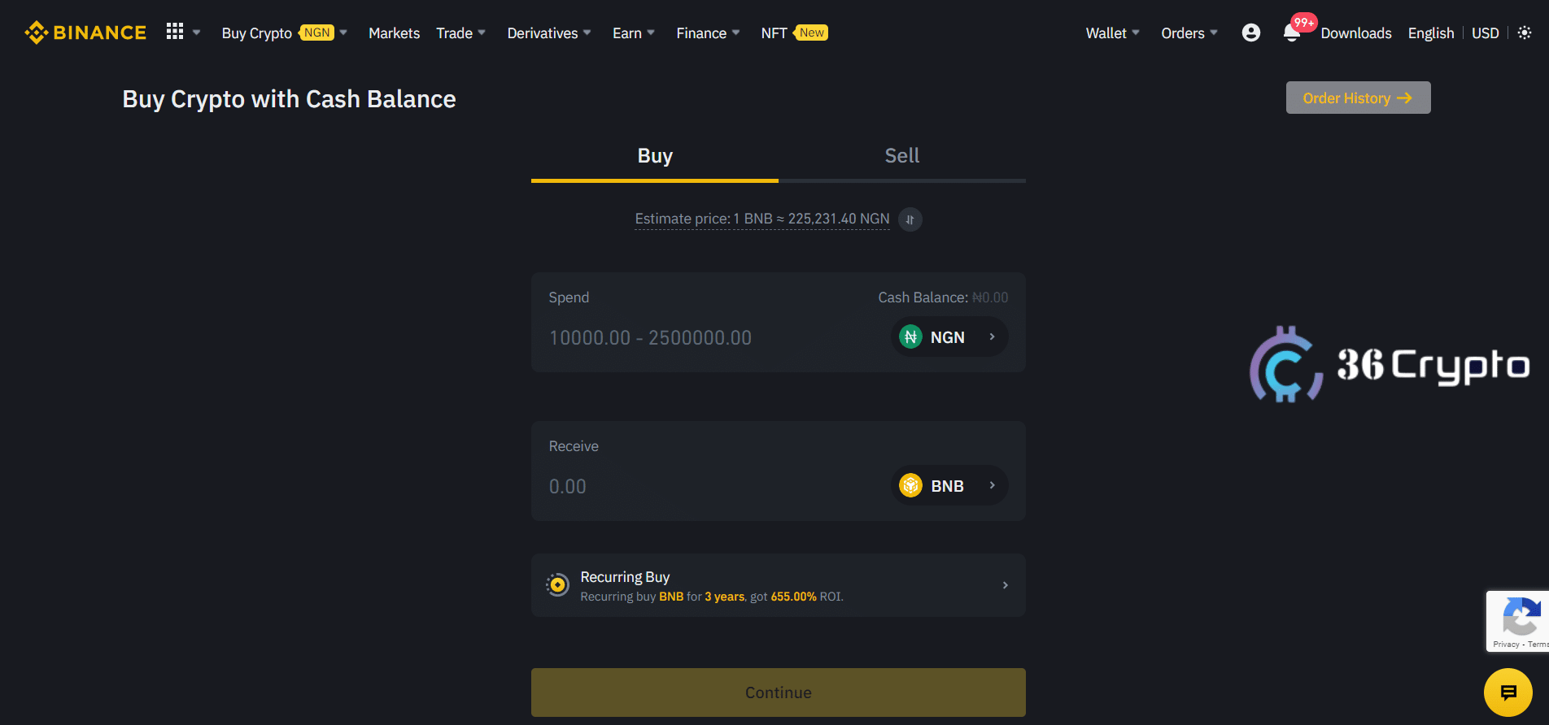Open the Recurring Buy option
Screen dimensions: 1549x725
click(x=779, y=585)
